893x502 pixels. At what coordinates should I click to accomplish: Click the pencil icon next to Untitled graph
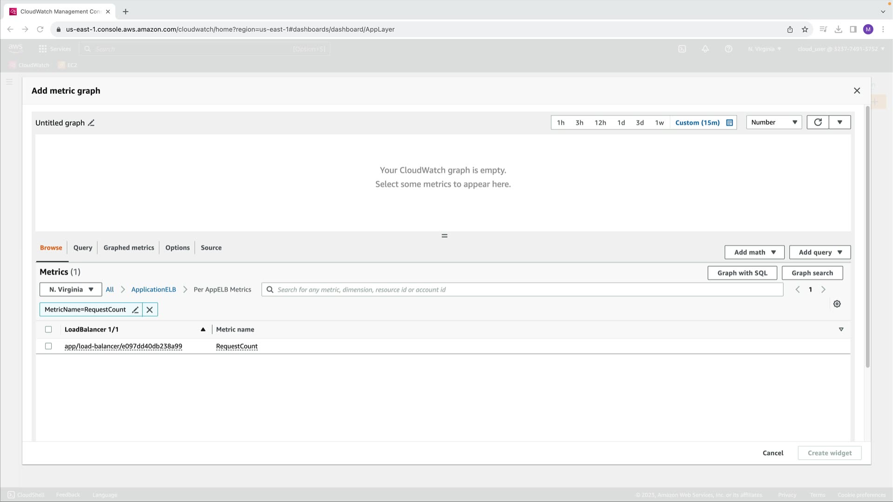(91, 123)
